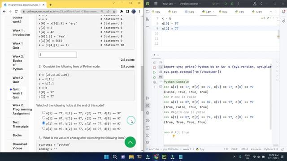Image resolution: width=287 pixels, height=161 pixels.
Task: Select option a[1] == 87, b[2] == 77
Action: click(43, 123)
